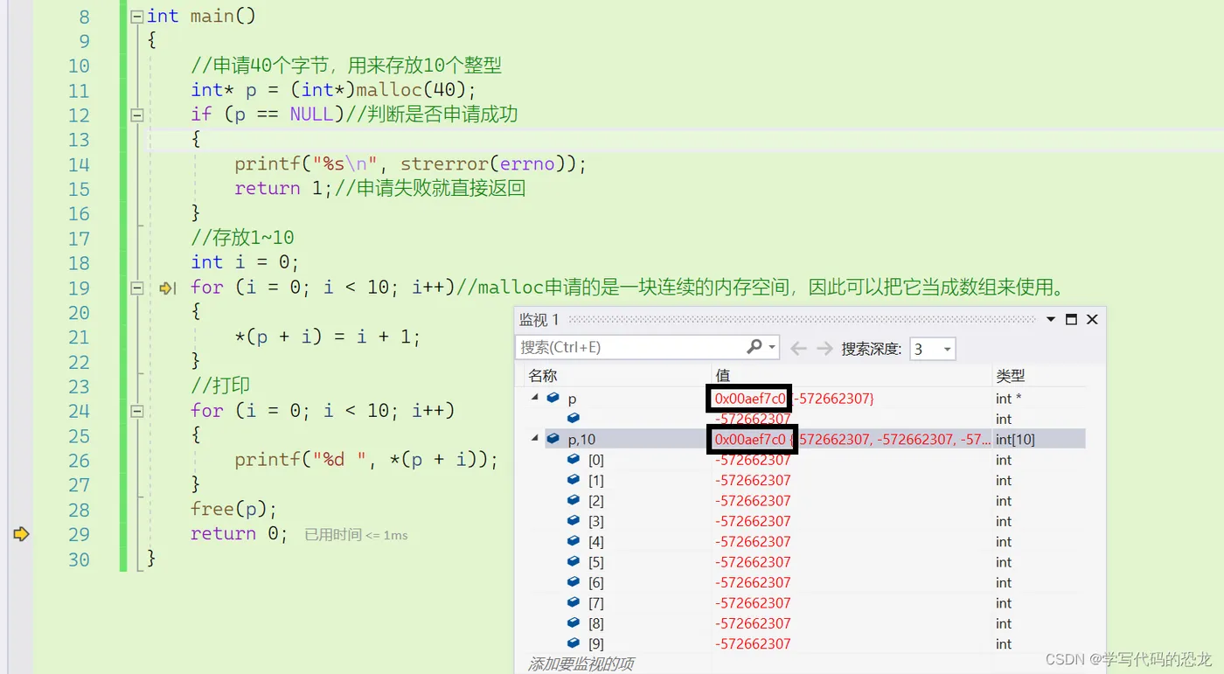Screen dimensions: 1224x674
Task: Click the 值 column header
Action: (x=723, y=375)
